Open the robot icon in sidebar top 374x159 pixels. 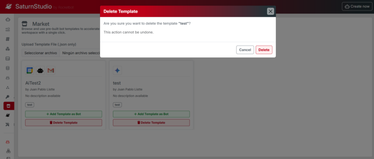point(8,19)
